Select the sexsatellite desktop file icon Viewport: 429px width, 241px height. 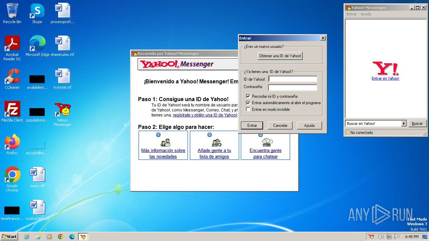[37, 147]
